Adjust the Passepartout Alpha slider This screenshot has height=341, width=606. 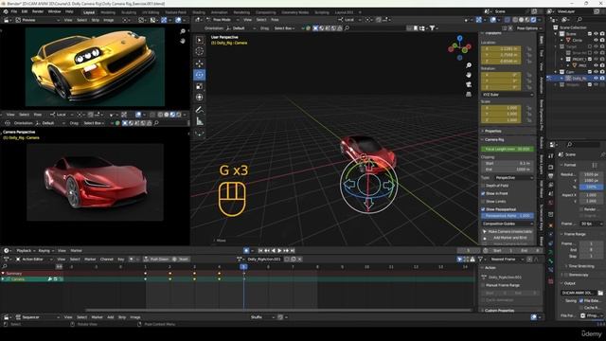pos(508,216)
